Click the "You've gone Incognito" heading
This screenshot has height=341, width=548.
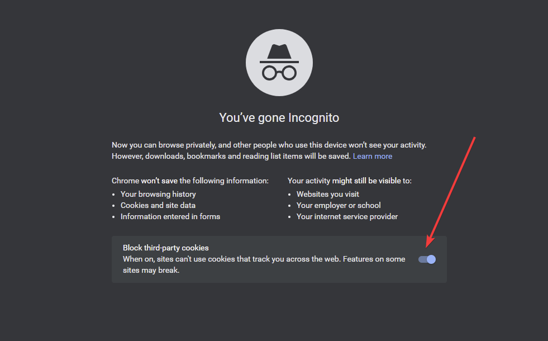[279, 118]
